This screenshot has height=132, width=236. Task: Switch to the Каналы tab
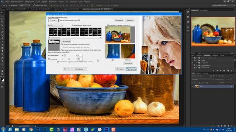pos(198,73)
